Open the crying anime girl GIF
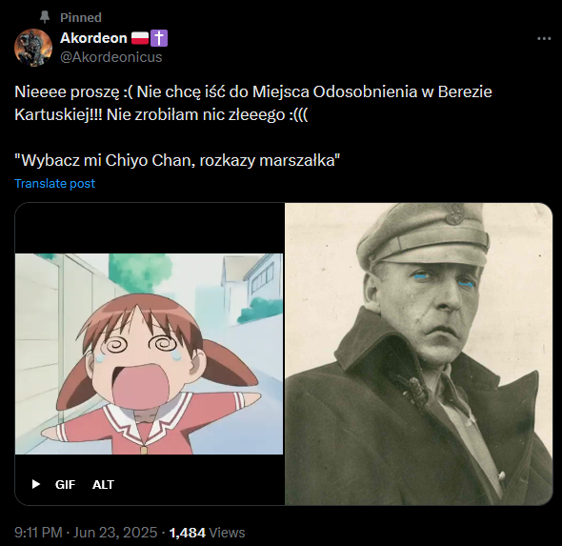This screenshot has height=546, width=562. coord(150,354)
